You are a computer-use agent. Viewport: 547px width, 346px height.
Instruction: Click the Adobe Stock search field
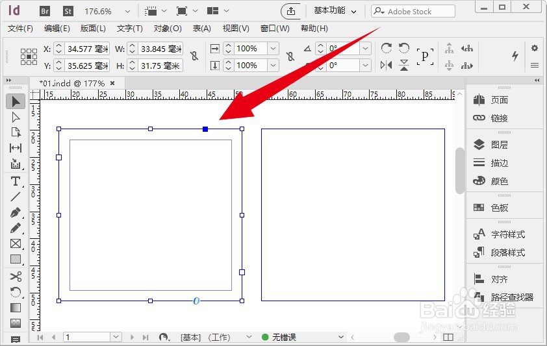(x=413, y=11)
